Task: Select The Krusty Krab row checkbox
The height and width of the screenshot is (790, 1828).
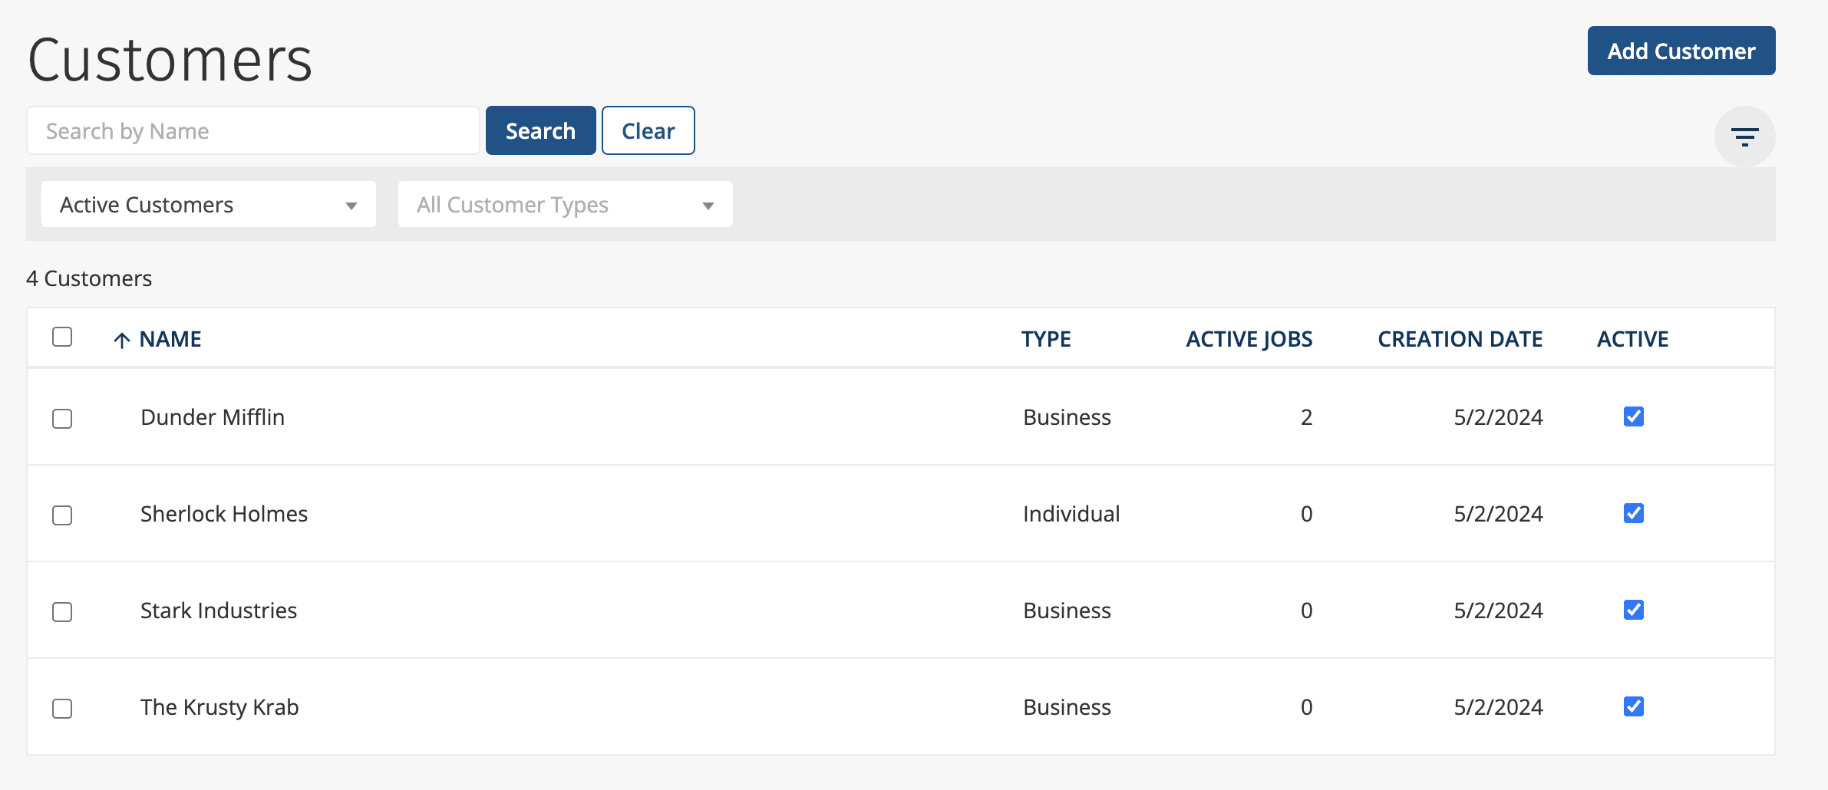Action: (62, 708)
